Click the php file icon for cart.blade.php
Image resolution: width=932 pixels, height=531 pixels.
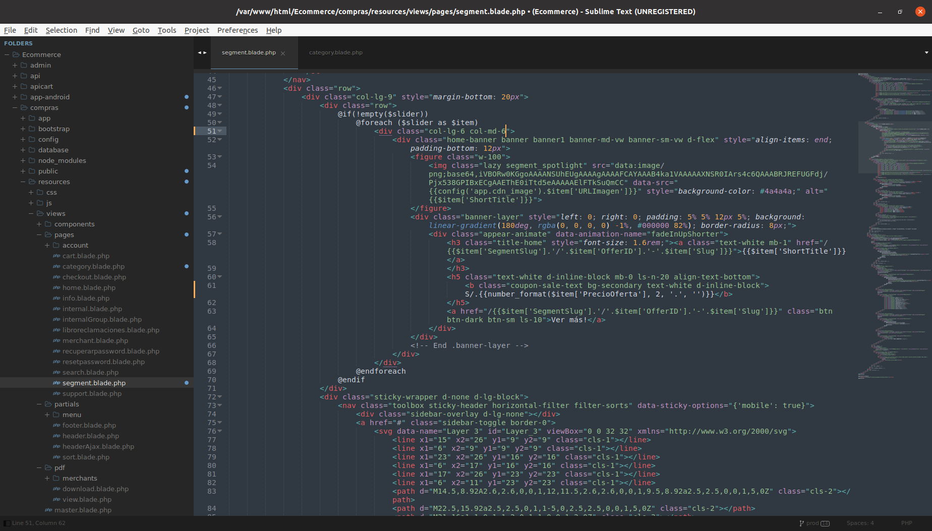(56, 256)
